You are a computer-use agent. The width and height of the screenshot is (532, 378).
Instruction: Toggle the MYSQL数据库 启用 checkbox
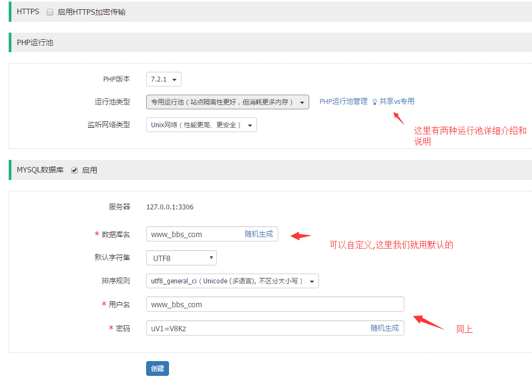(74, 170)
